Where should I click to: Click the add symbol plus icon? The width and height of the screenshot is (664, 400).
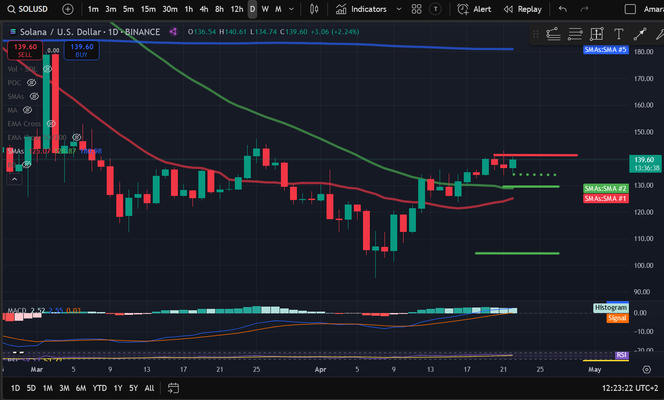tap(67, 9)
